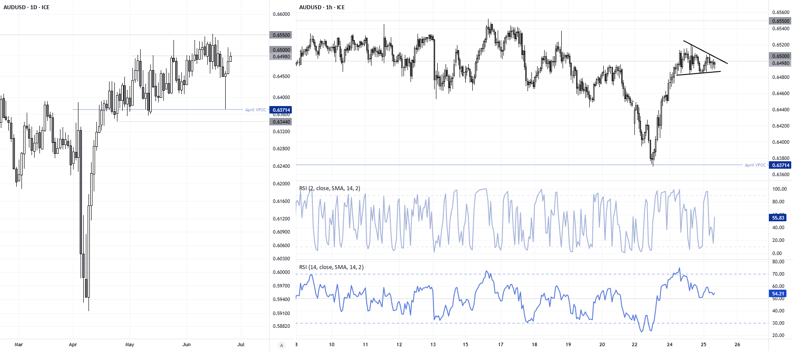
Task: Open the RSI (2, close, SMA, 14, 2) indicator legend
Action: point(329,188)
